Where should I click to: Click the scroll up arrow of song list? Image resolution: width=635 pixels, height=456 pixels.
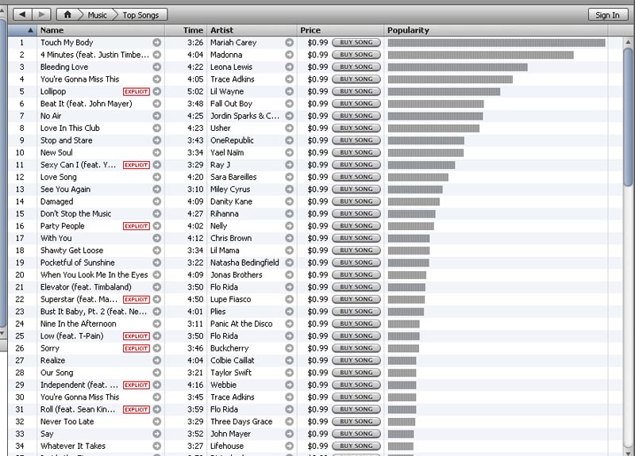628,42
